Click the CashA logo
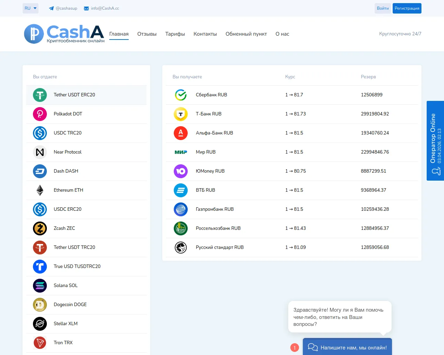Viewport: 444px width, 355px height. click(64, 34)
